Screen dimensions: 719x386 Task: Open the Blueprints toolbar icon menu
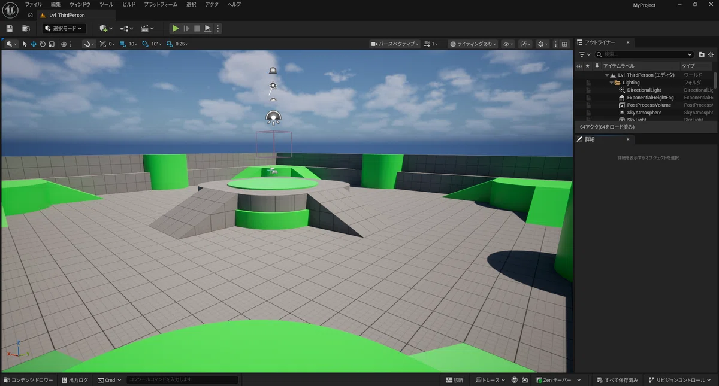[126, 28]
